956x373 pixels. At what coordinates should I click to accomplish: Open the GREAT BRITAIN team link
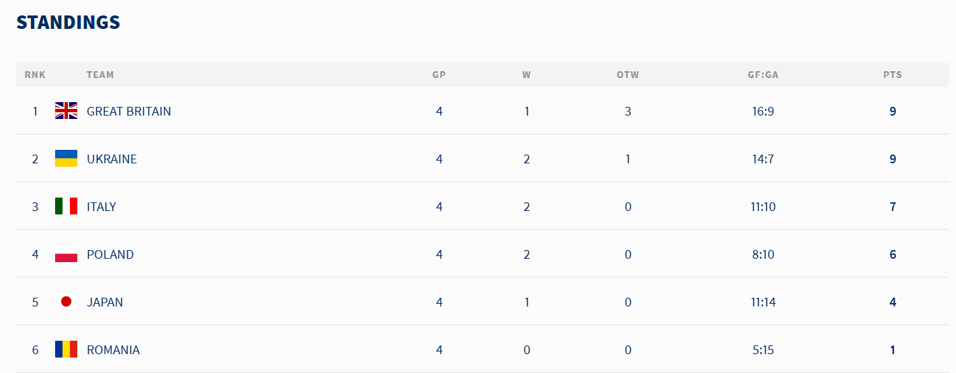pos(128,111)
